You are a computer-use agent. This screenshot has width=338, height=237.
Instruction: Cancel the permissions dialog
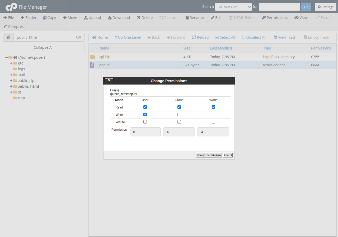coord(228,155)
